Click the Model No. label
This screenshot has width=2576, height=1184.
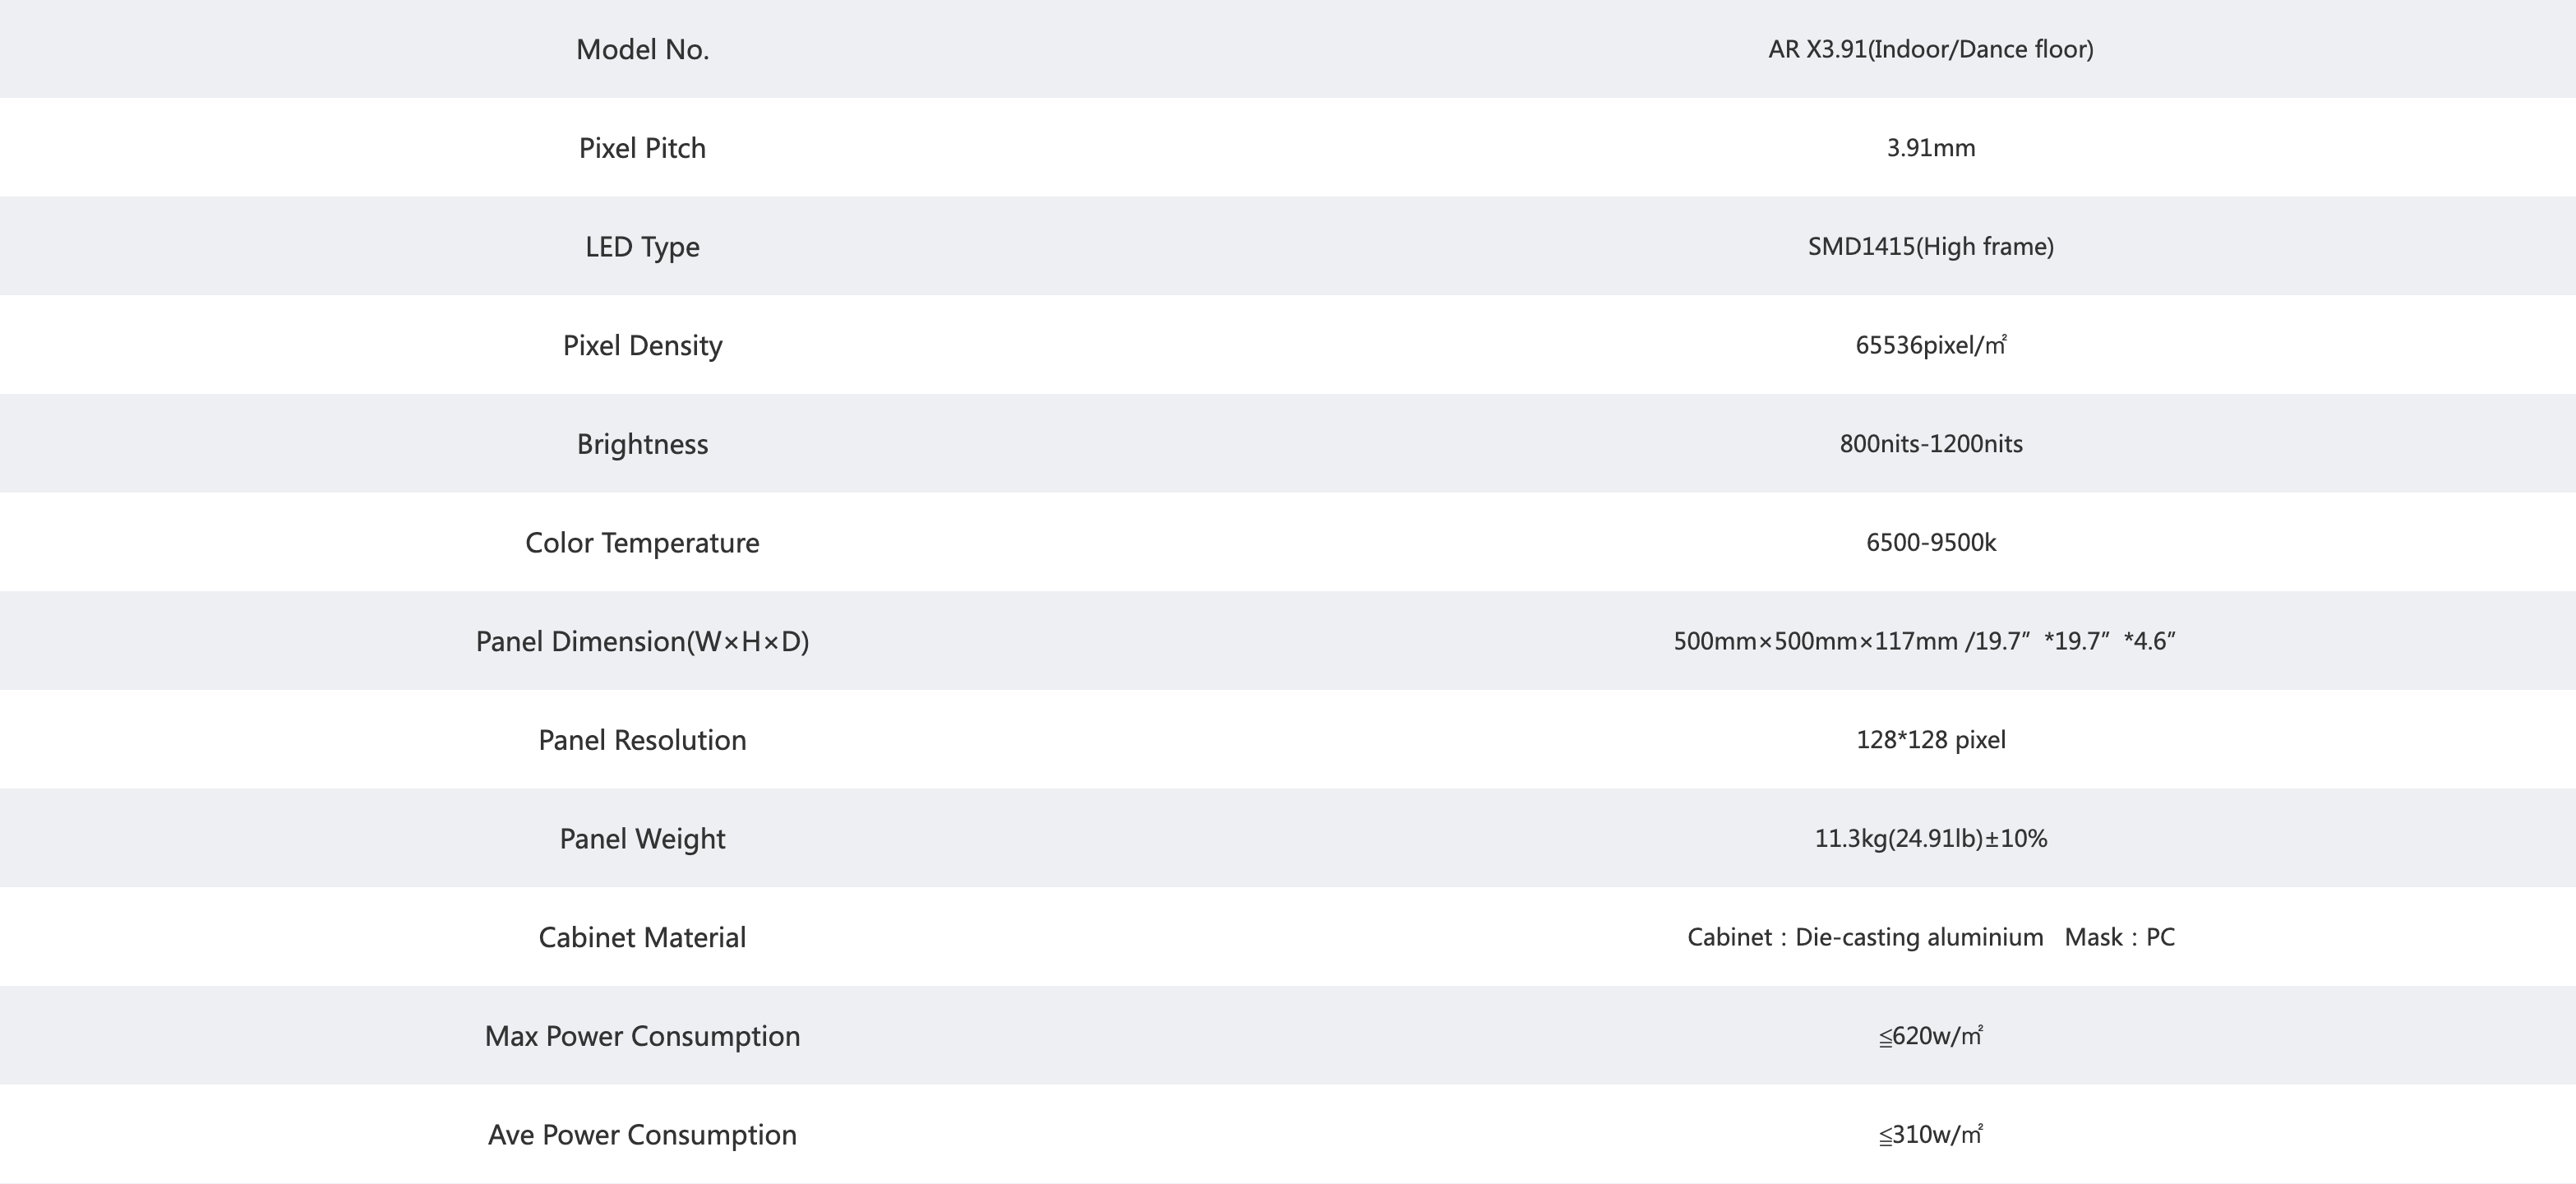(642, 49)
